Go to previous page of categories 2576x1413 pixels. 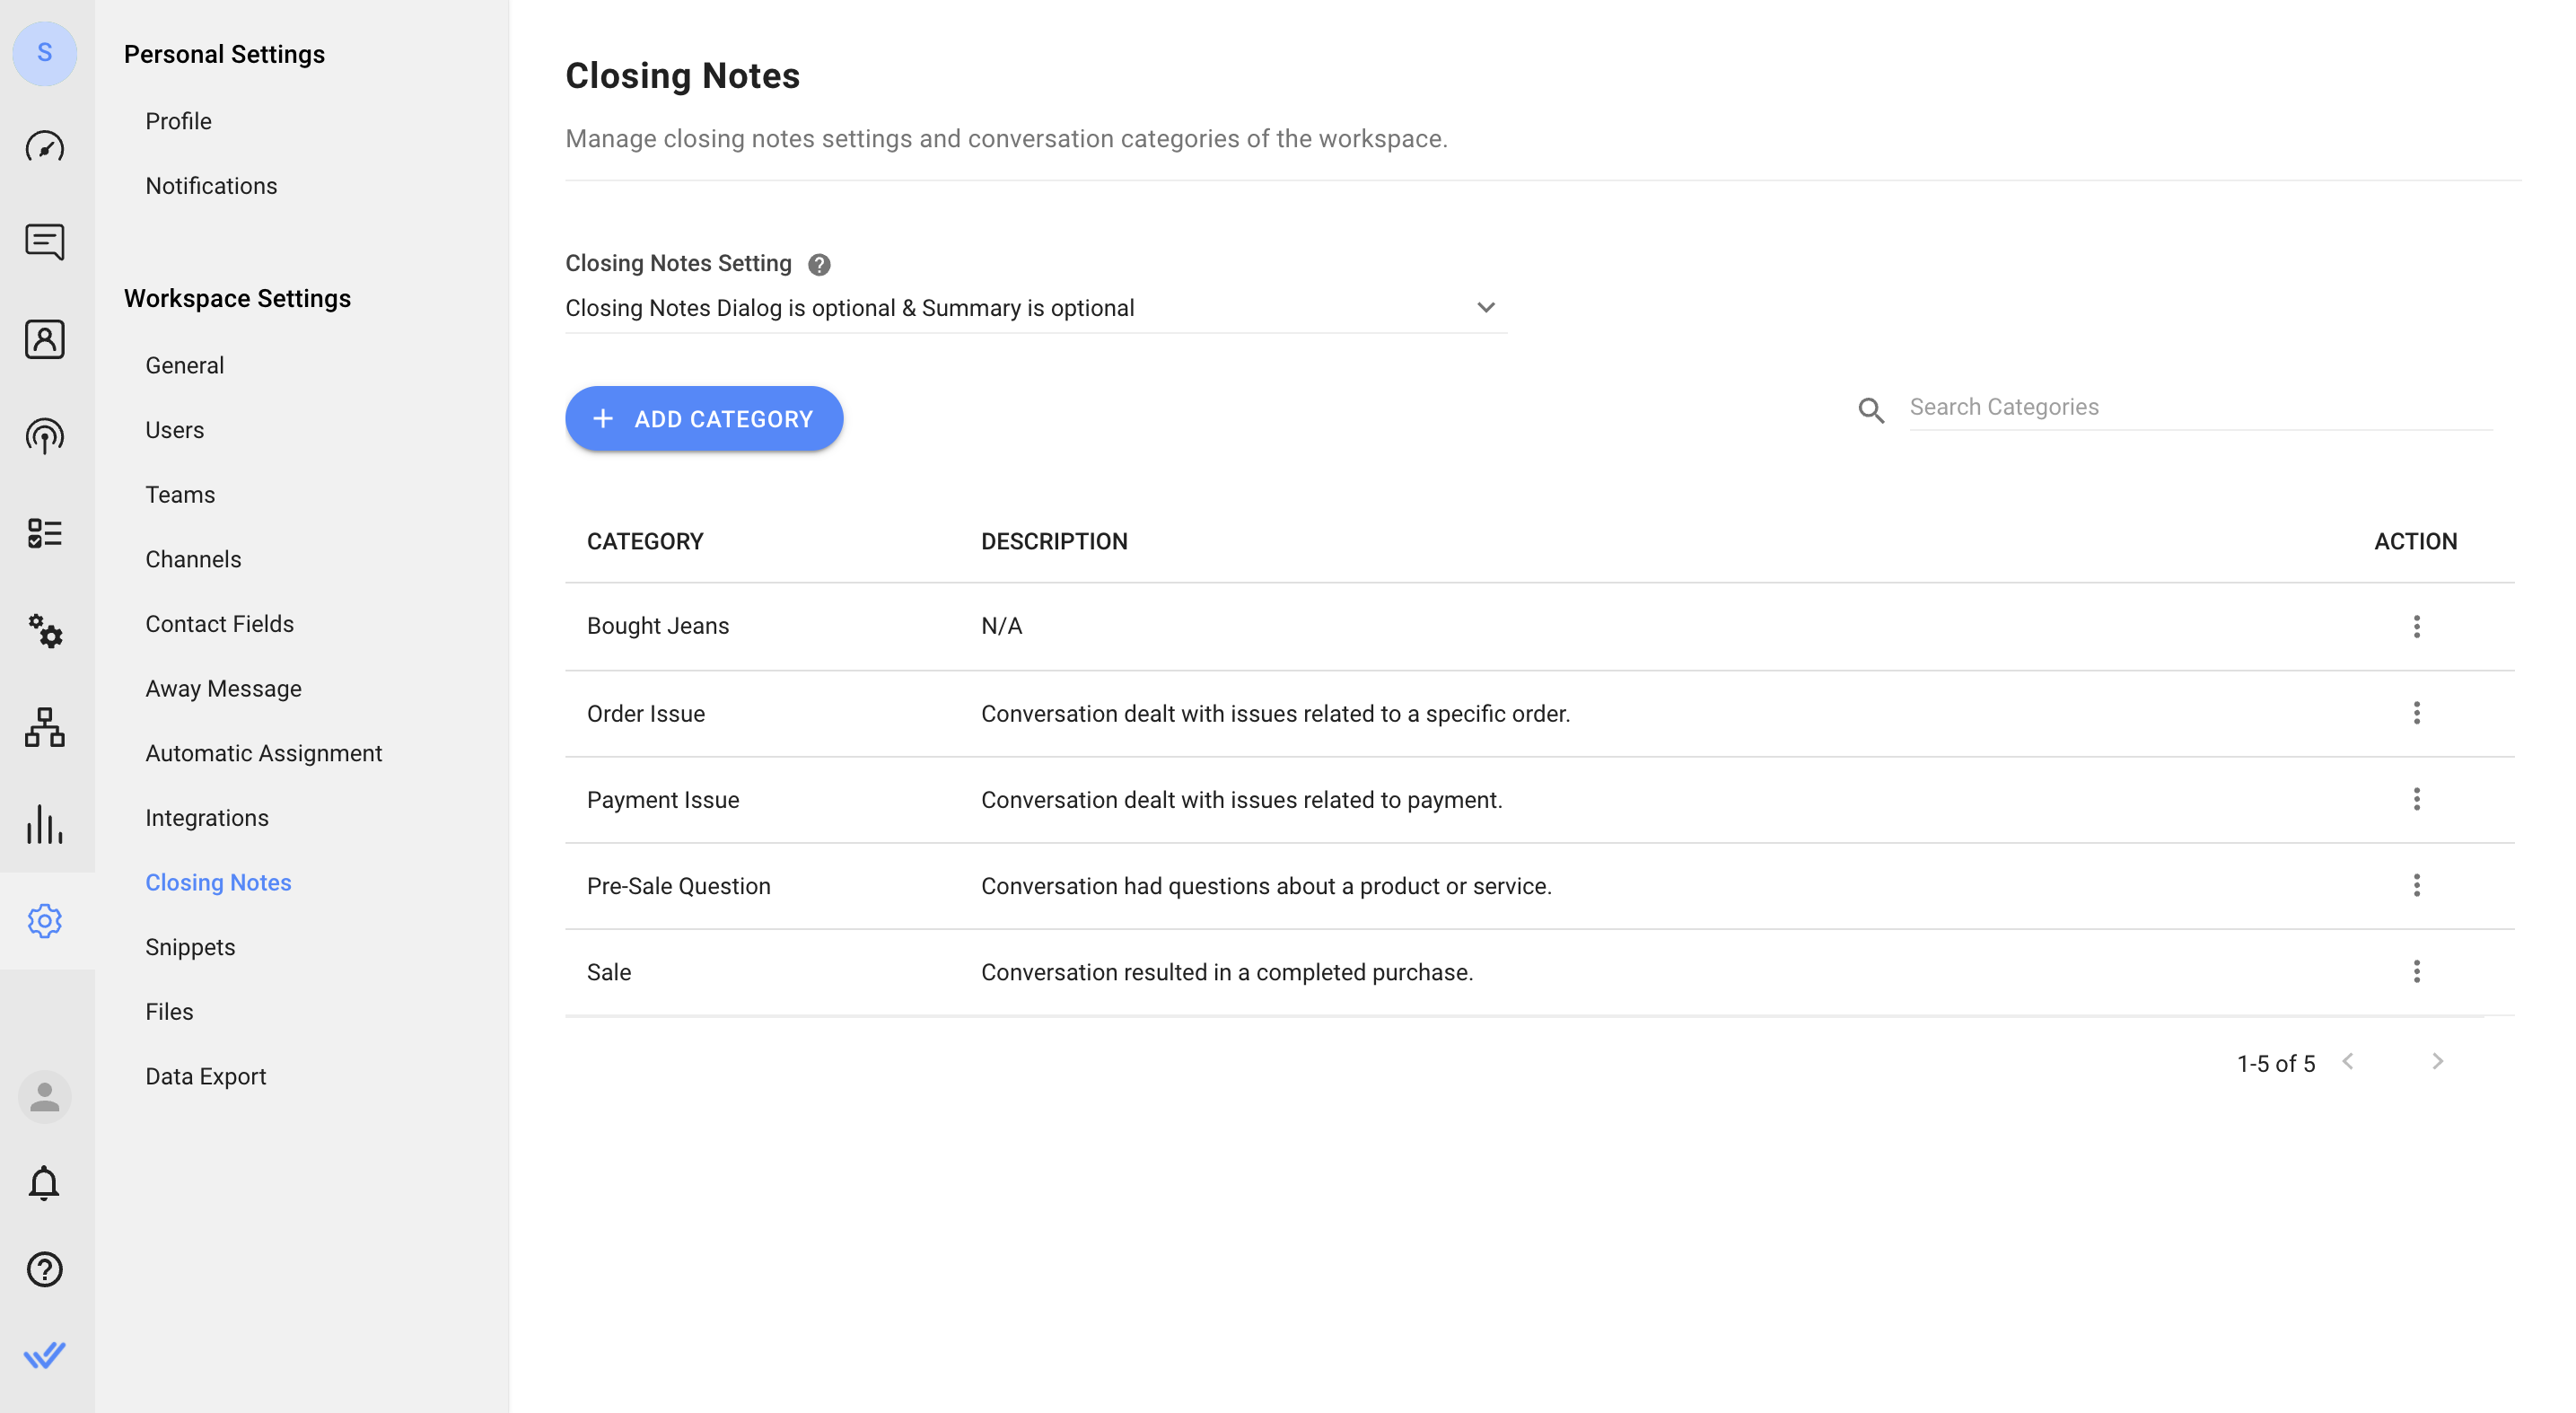point(2348,1061)
